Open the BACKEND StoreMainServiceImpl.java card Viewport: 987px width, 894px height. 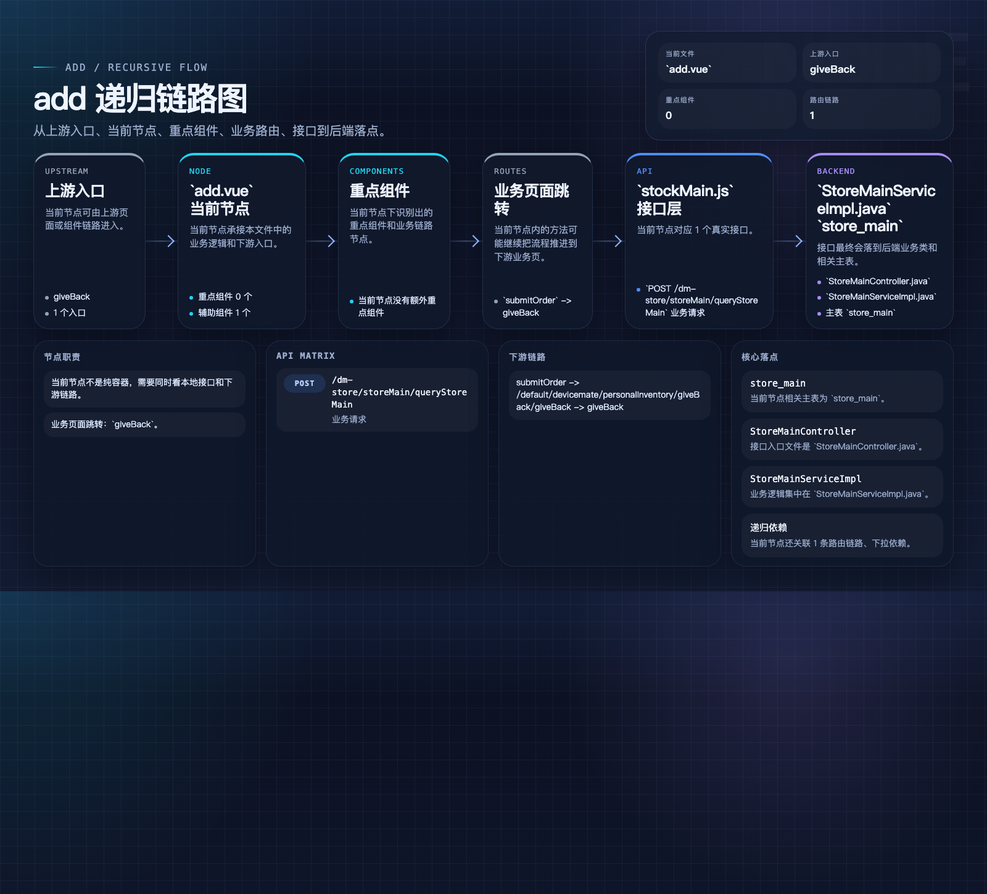pyautogui.click(x=880, y=241)
